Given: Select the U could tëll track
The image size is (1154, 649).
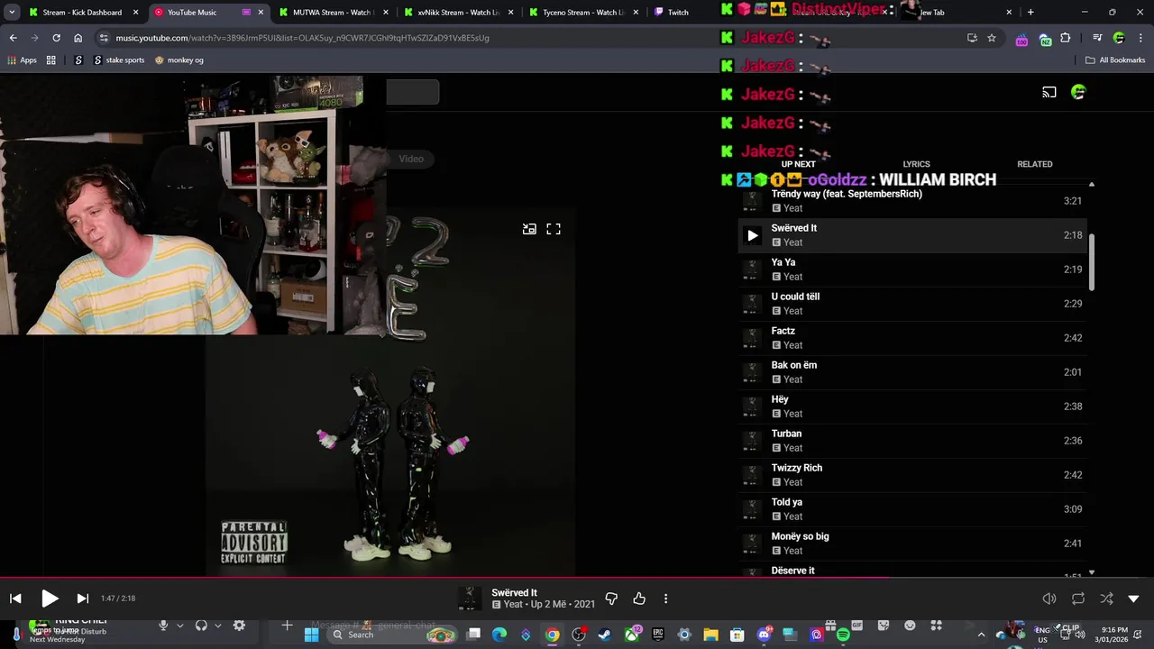Looking at the screenshot, I should 912,304.
